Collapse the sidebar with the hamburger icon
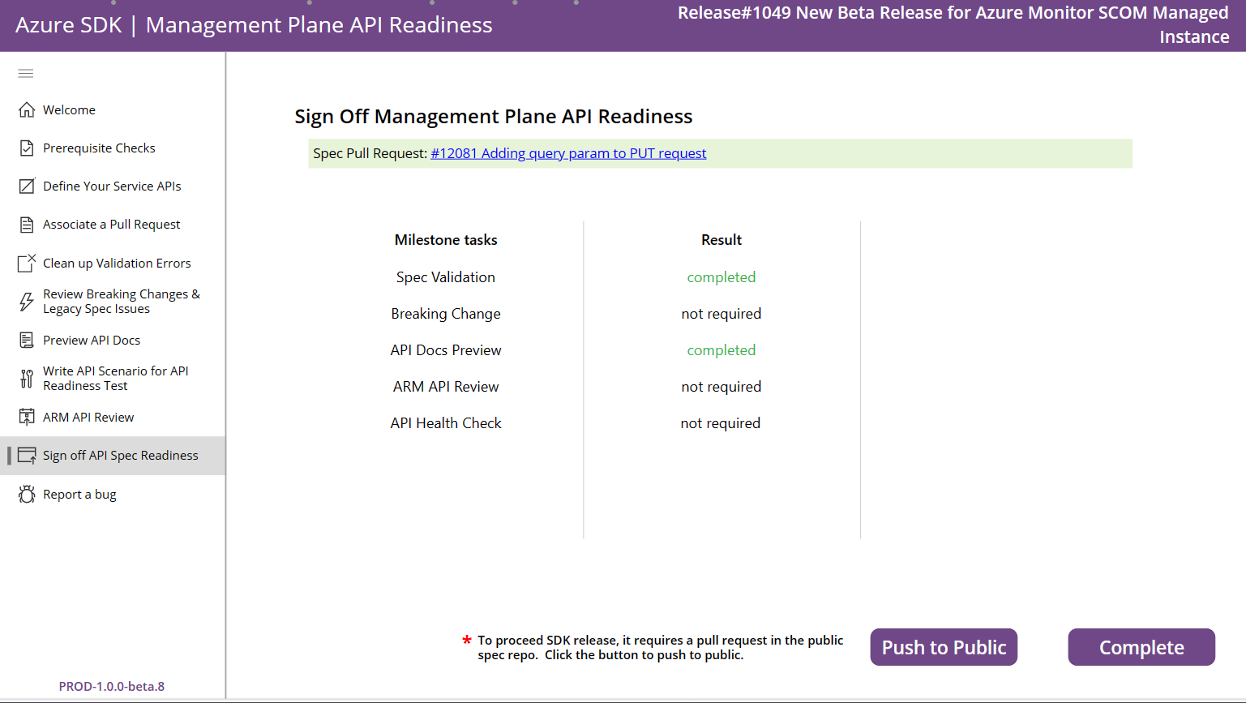This screenshot has height=703, width=1246. 25,73
